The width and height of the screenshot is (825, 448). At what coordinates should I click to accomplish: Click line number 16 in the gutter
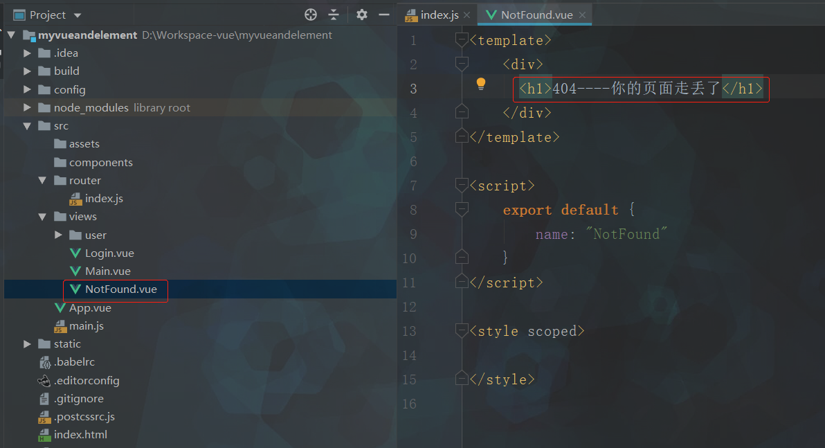[409, 404]
